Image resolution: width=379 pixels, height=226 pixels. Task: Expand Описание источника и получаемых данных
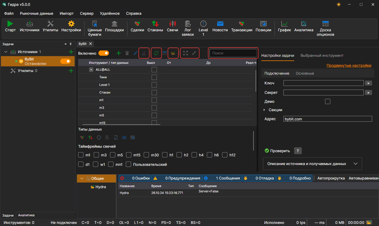tap(312, 164)
